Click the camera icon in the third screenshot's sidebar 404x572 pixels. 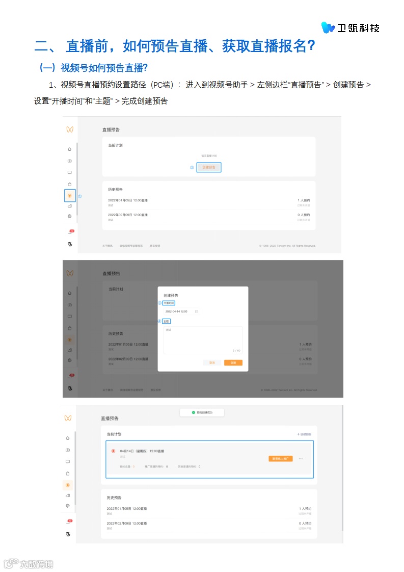point(67,450)
